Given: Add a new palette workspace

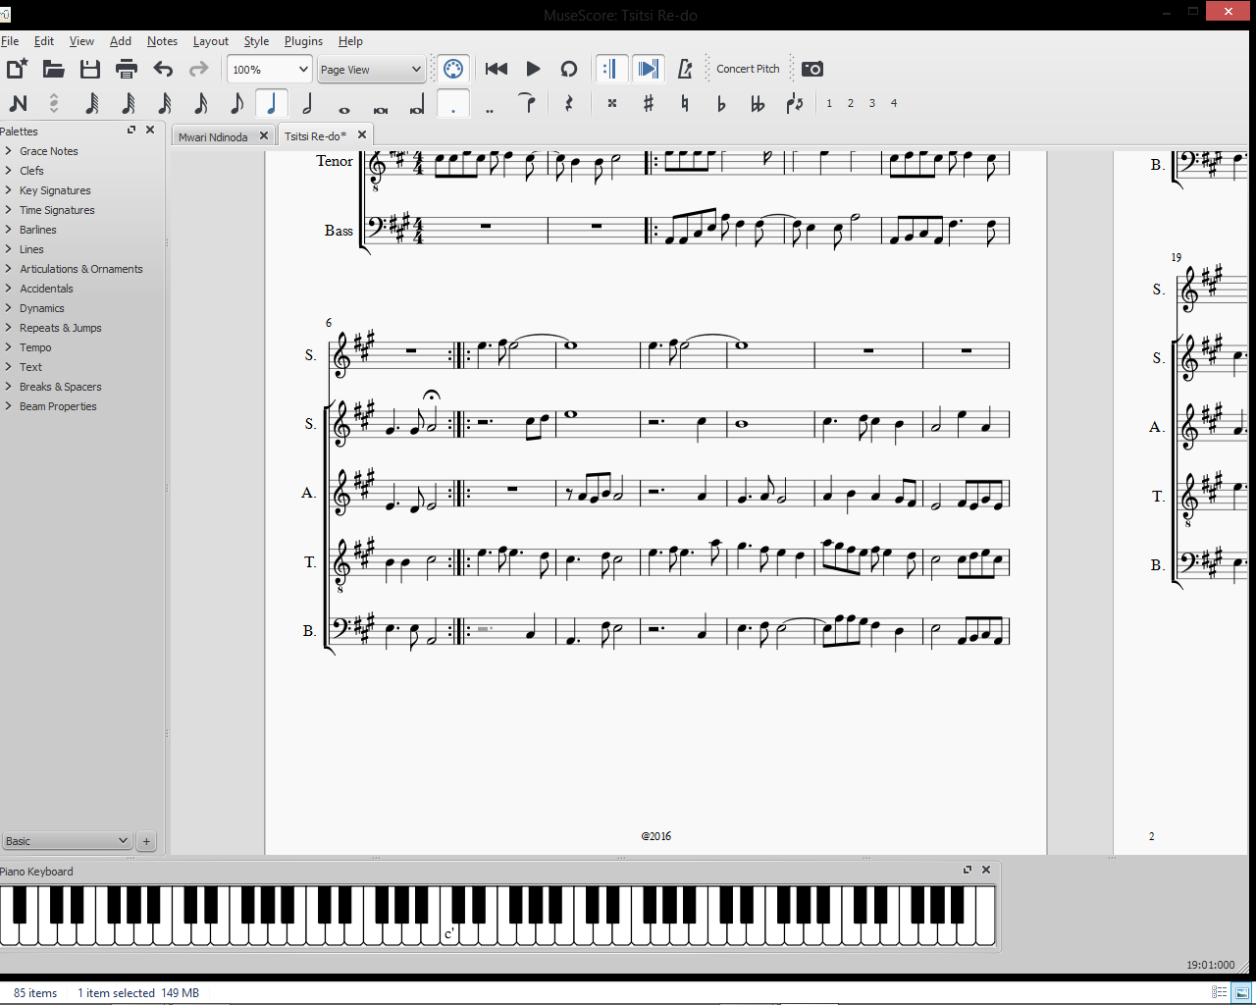Looking at the screenshot, I should 146,841.
